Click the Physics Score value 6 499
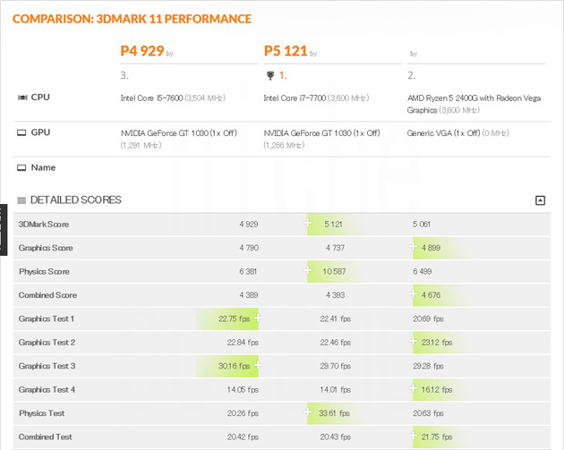Screen dimensions: 564x450 pyautogui.click(x=422, y=272)
